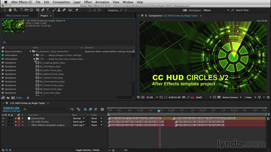The height and width of the screenshot is (152, 271).
Task: Select the Clone Stamp tool
Action: coord(59,10)
